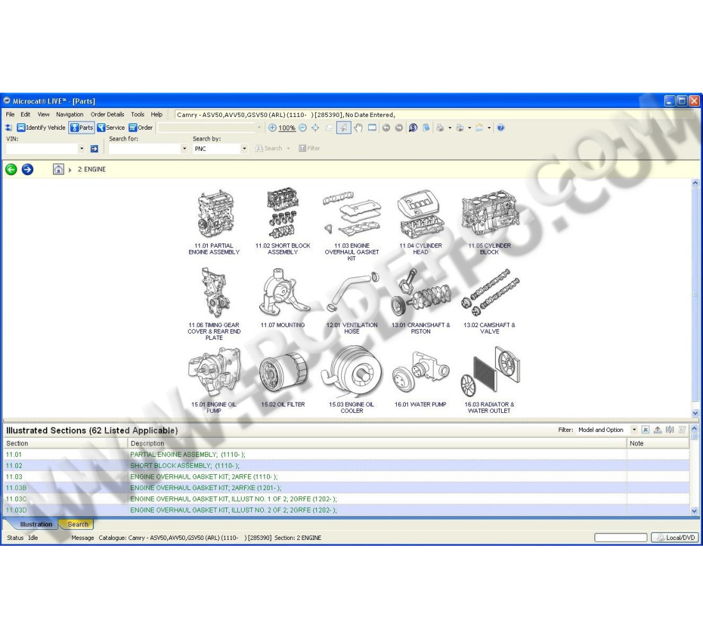The height and width of the screenshot is (639, 703).
Task: Click the 100% zoom level link
Action: (x=286, y=128)
